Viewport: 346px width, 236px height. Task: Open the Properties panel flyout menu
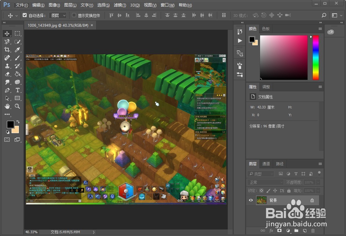coord(320,87)
